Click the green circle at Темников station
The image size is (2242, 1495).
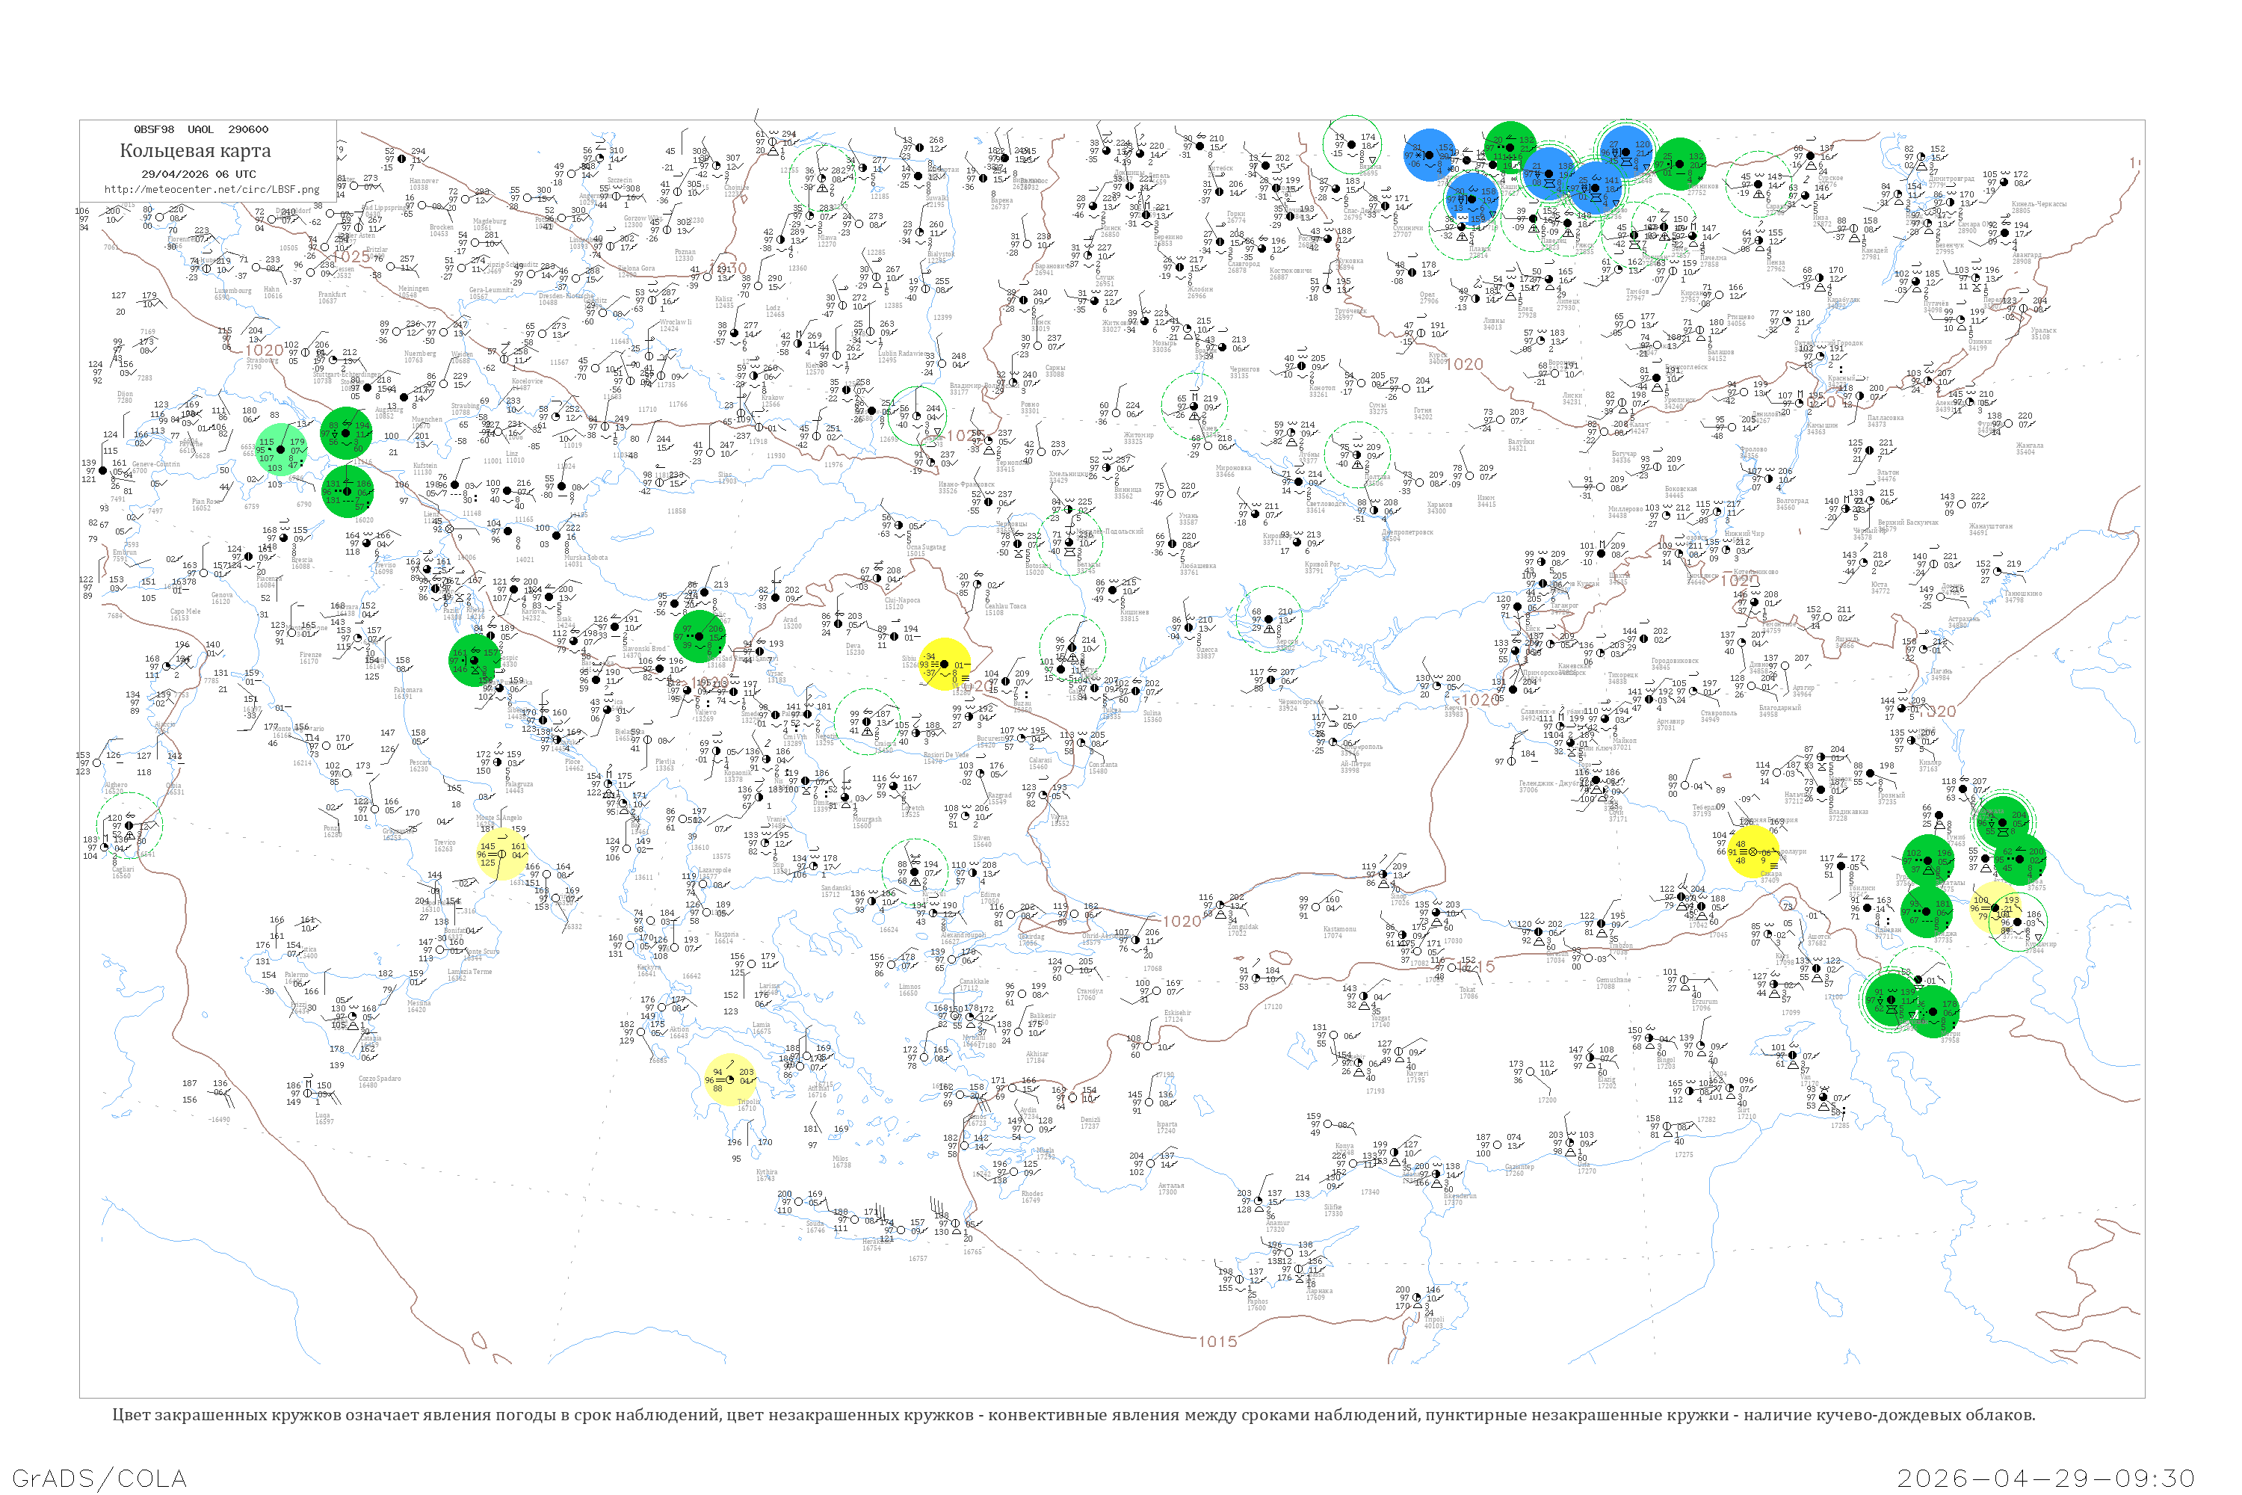pos(1681,163)
